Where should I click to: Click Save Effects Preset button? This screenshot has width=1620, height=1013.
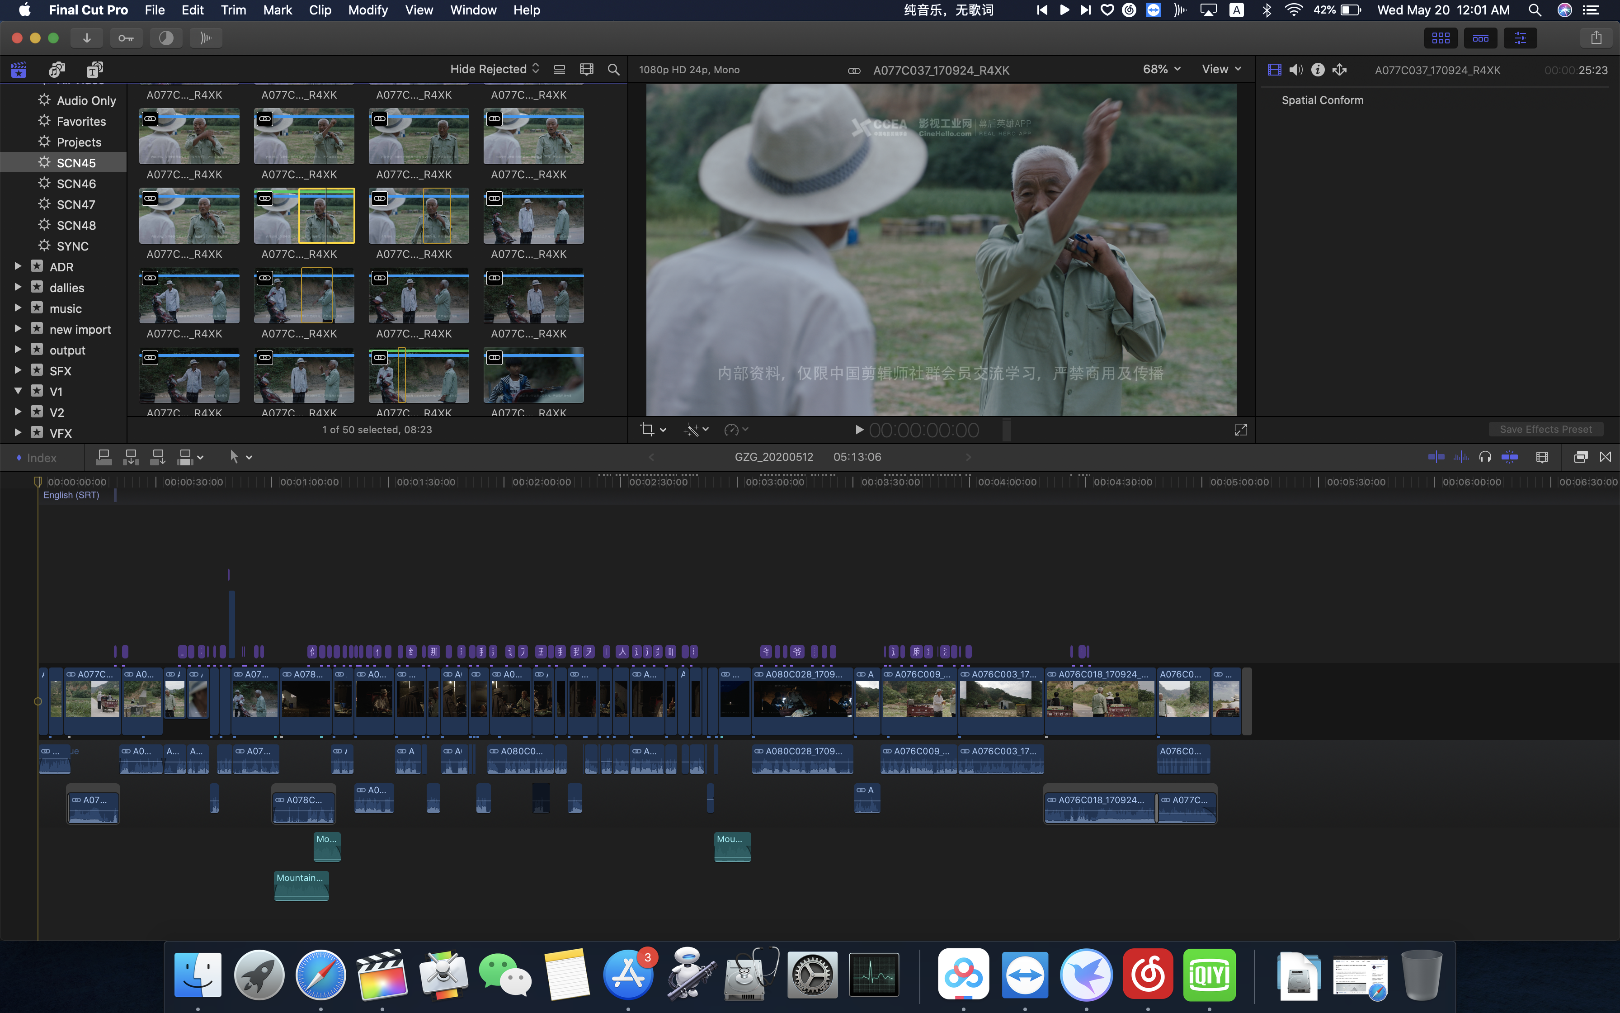(1545, 430)
